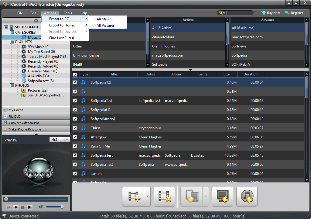Click the settings gear above device tree
This screenshot has height=219, width=311.
[36, 20]
